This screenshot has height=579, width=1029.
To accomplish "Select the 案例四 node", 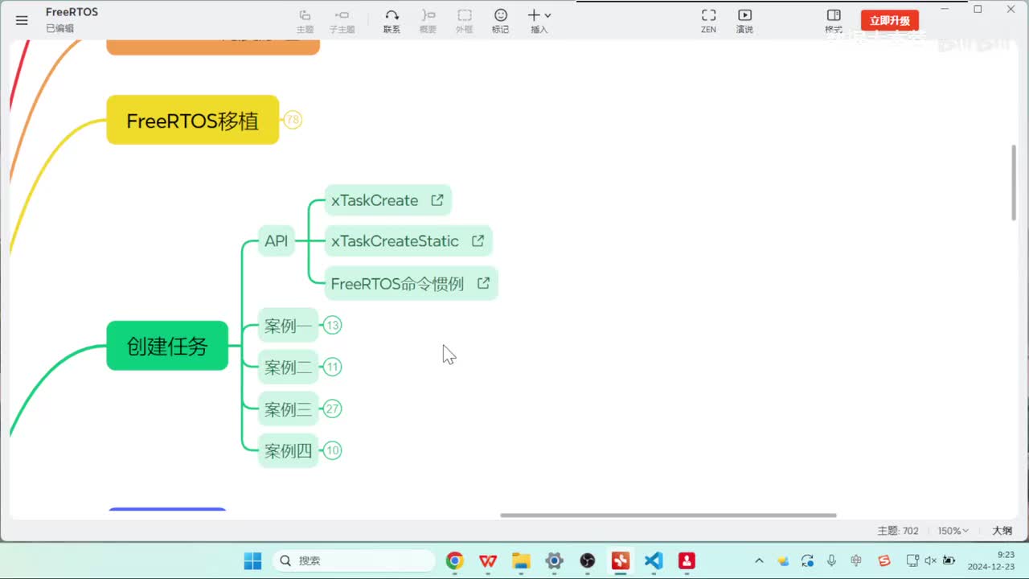I will coord(288,451).
